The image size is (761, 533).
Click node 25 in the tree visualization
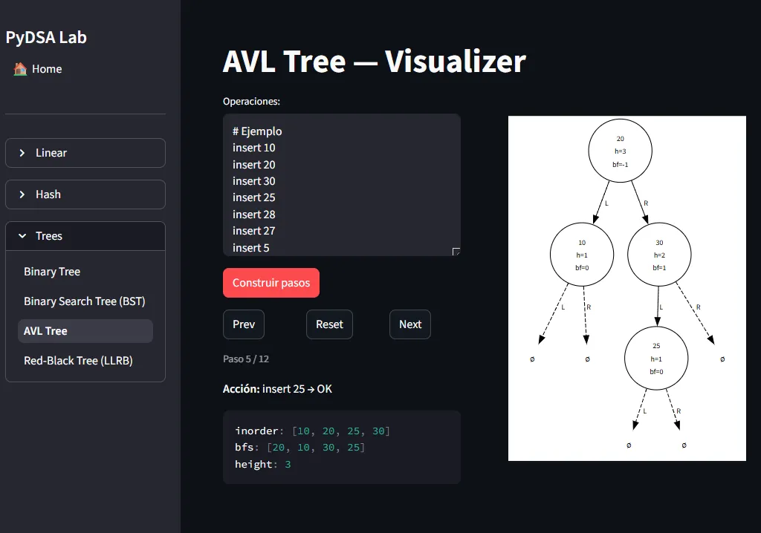coord(657,357)
